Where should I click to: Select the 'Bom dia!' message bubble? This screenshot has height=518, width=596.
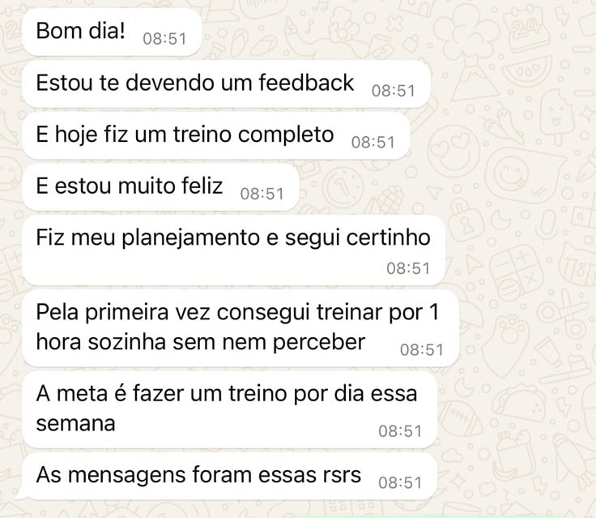coord(112,32)
